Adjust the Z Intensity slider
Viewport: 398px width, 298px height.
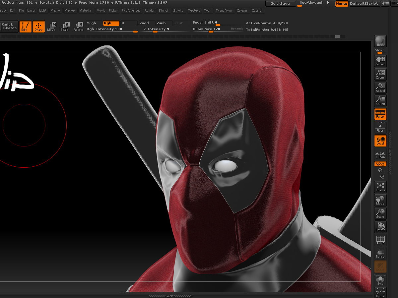coord(164,29)
